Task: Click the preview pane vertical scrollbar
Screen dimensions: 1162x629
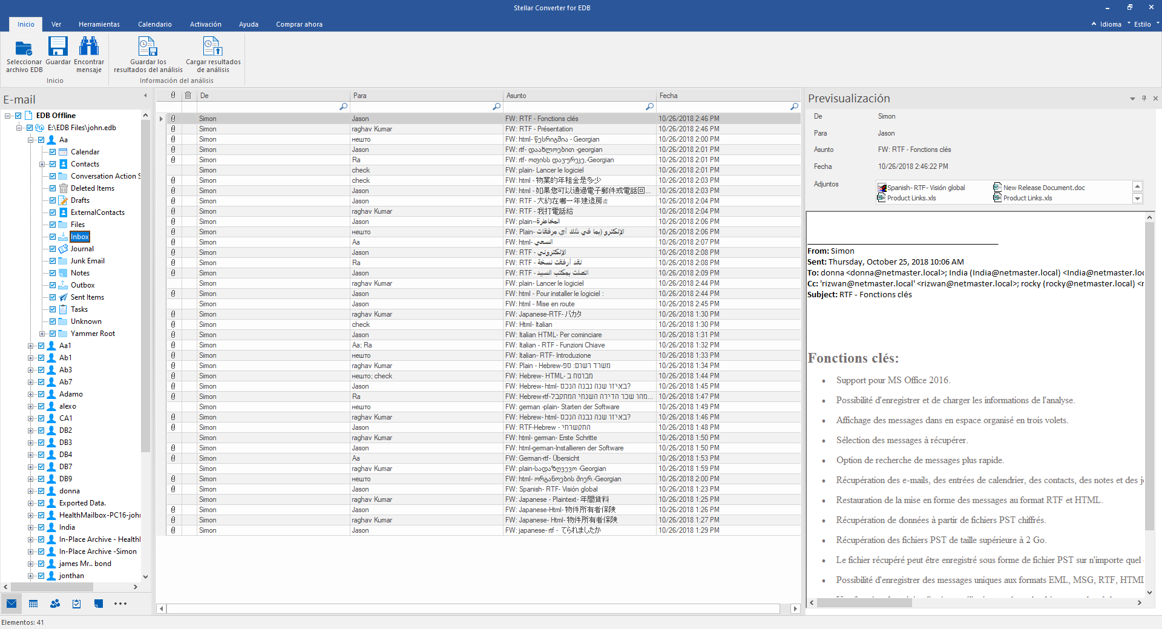Action: [x=1149, y=375]
